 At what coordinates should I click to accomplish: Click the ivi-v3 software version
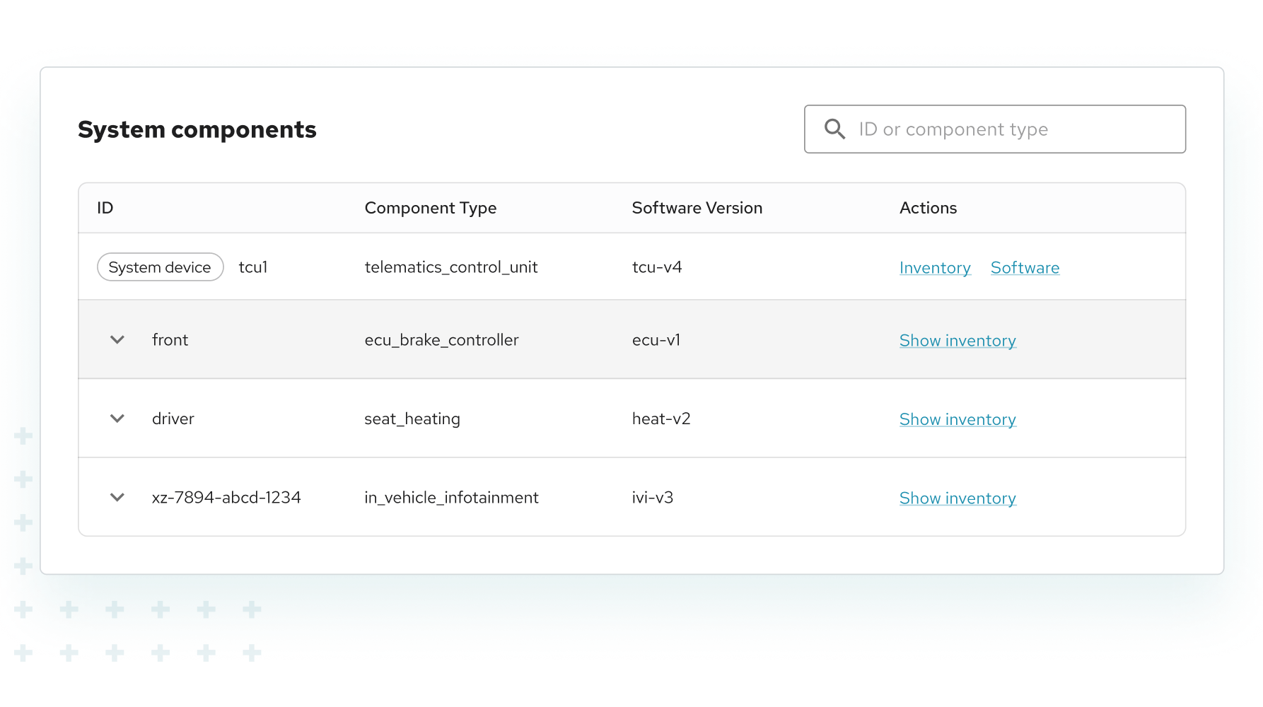pos(653,498)
